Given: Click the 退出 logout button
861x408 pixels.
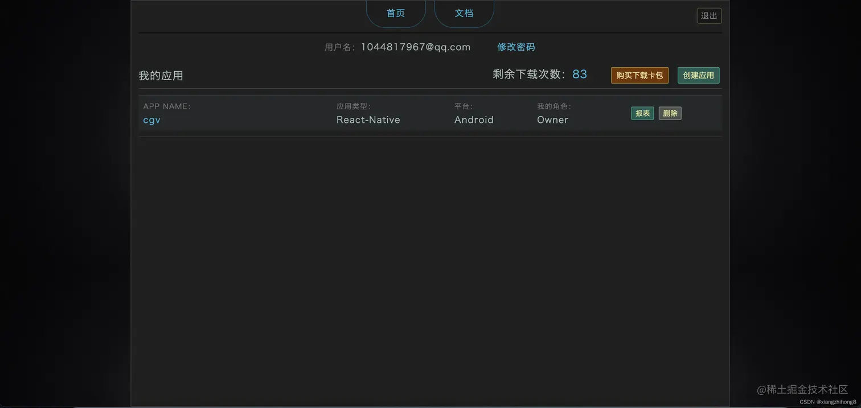Looking at the screenshot, I should pyautogui.click(x=708, y=15).
